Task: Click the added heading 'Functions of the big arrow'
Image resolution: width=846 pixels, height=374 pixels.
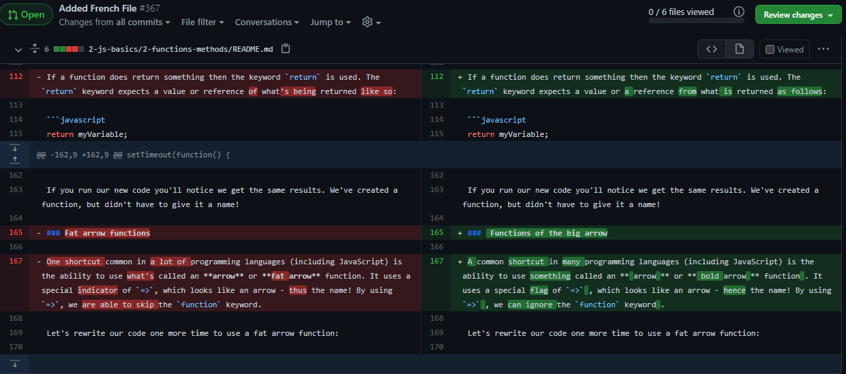Action: point(547,233)
